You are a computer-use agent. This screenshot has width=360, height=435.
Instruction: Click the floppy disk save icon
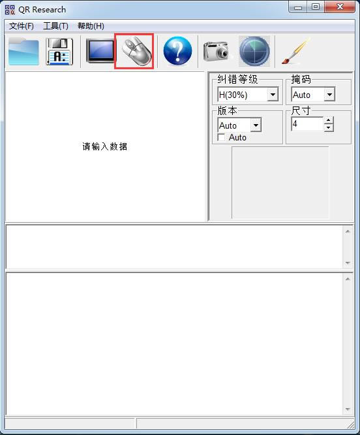click(x=59, y=52)
